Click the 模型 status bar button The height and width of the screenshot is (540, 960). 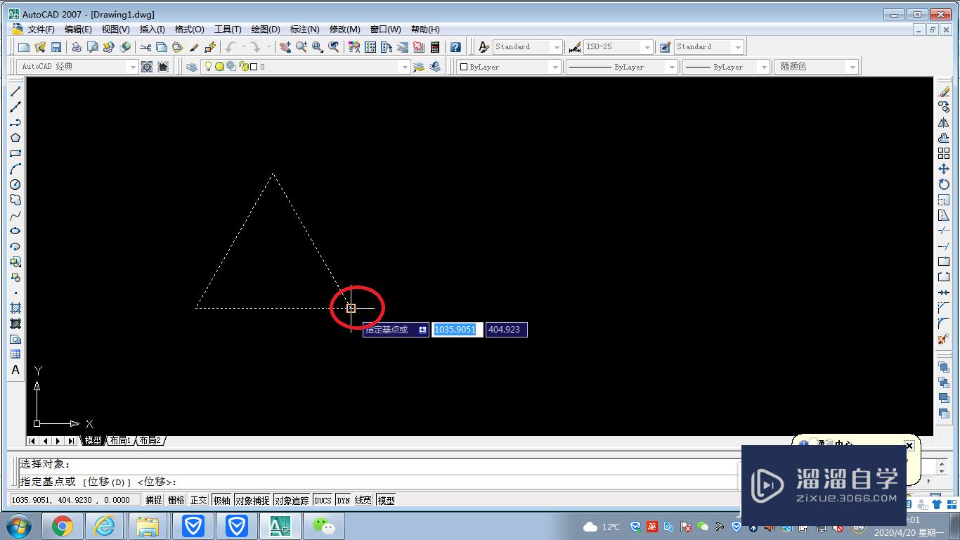coord(387,500)
